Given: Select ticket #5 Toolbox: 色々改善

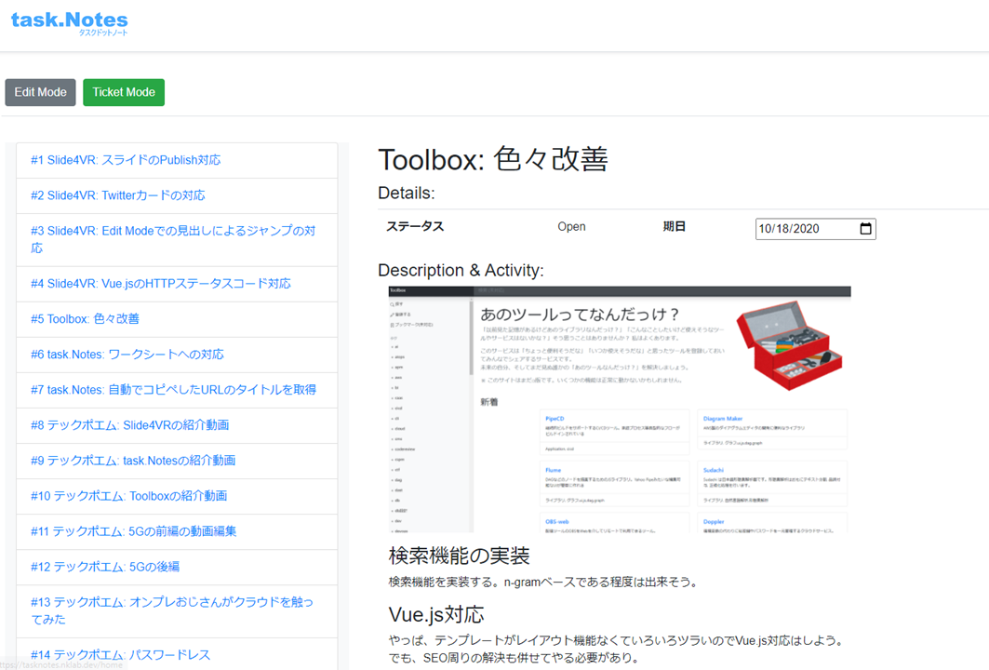Looking at the screenshot, I should pos(177,319).
